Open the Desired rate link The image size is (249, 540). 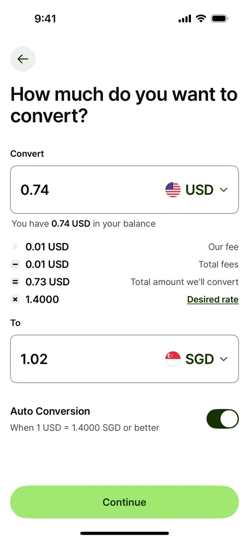(213, 300)
